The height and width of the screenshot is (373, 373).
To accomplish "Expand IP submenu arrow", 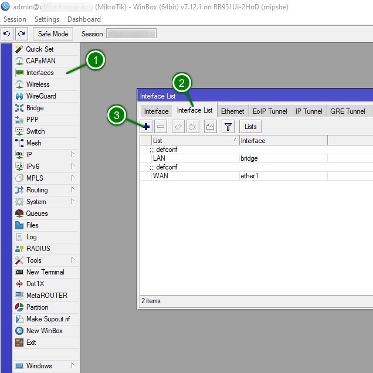I will tap(73, 155).
